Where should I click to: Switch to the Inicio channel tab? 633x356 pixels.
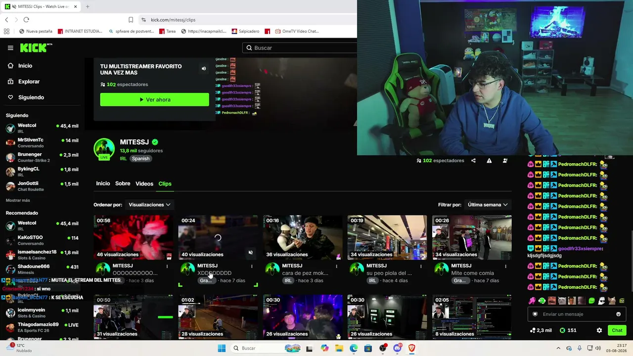coord(103,183)
